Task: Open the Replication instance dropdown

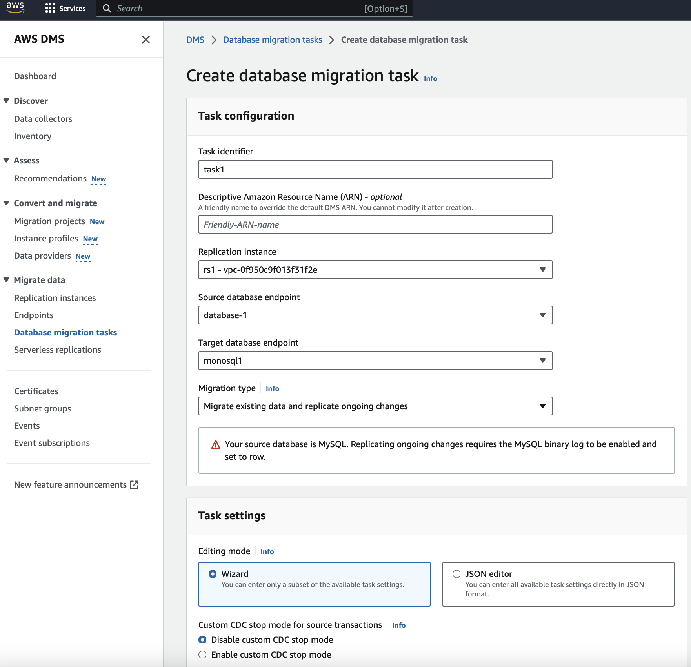Action: (375, 270)
